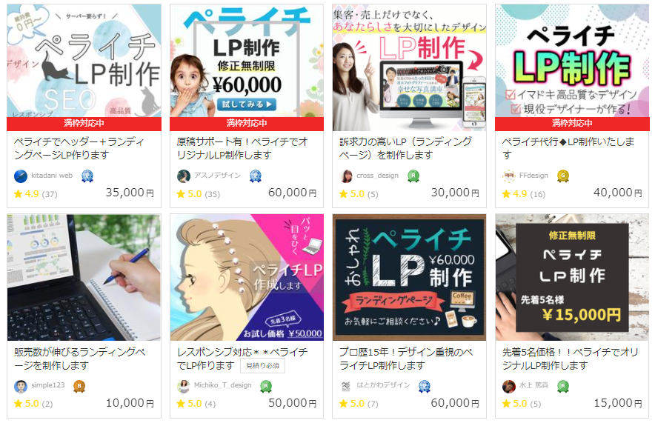
Task: Open listing 原稿サポート有!ペライチでオリジナルLP制作します
Action: point(242,148)
